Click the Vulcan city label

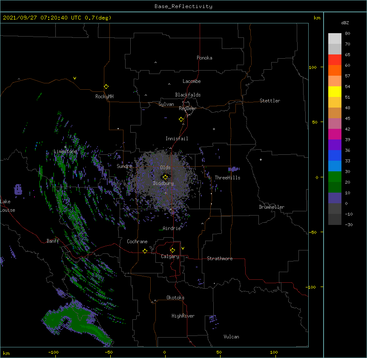(231, 337)
